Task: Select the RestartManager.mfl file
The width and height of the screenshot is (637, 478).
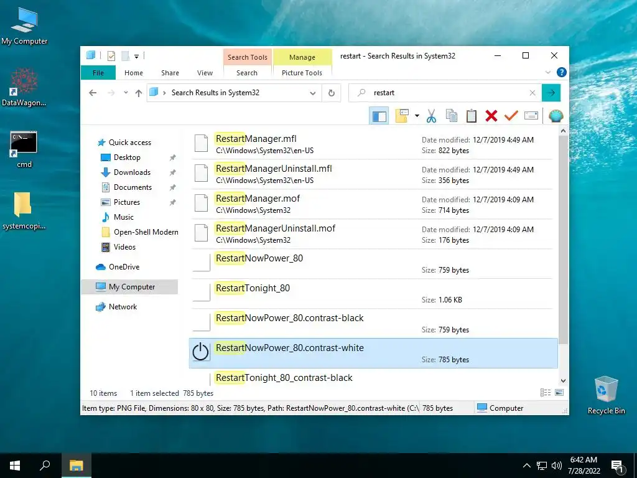Action: coord(373,144)
